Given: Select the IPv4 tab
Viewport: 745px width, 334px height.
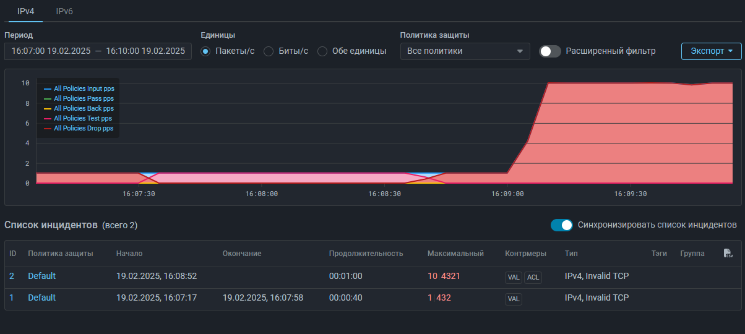Looking at the screenshot, I should (25, 11).
